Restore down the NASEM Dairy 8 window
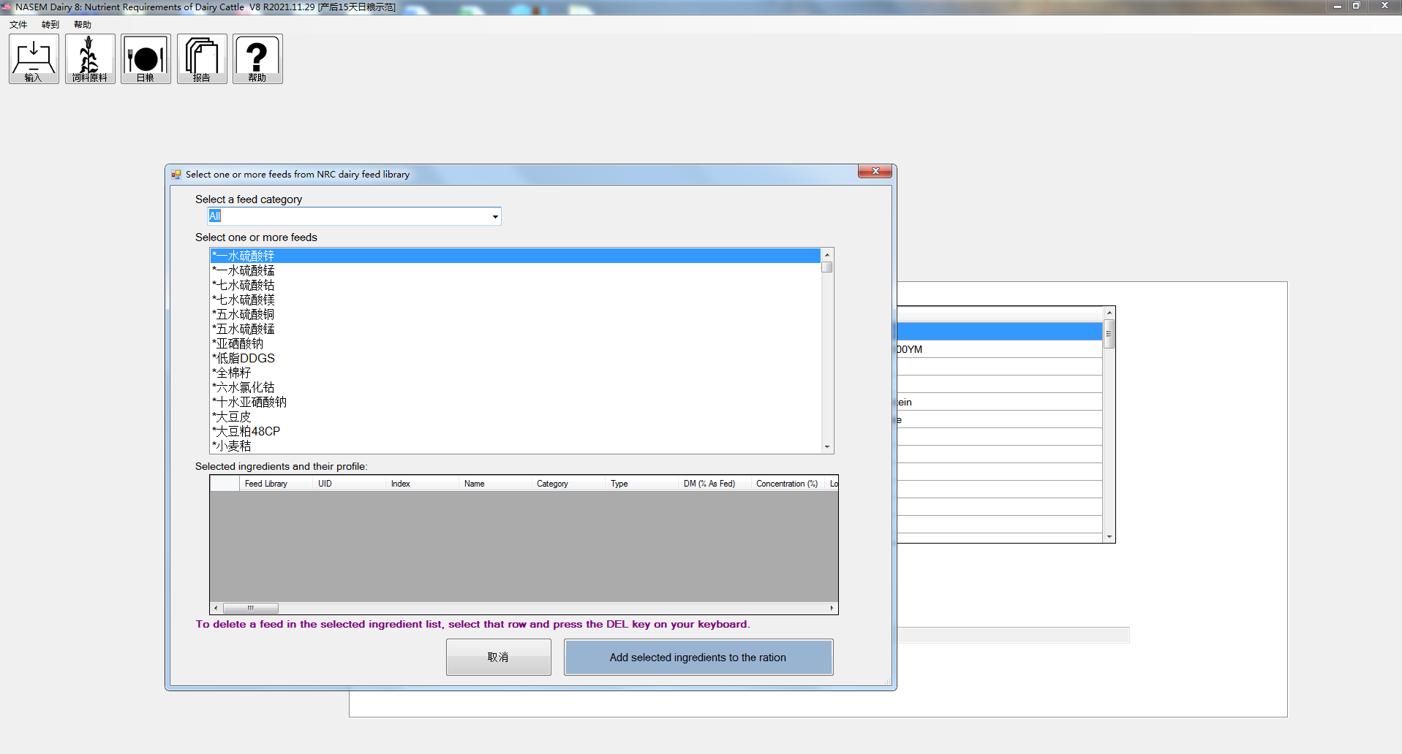 click(x=1356, y=6)
